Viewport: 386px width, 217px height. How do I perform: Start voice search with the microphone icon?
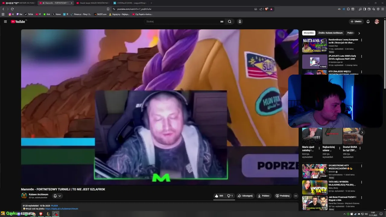(x=240, y=21)
